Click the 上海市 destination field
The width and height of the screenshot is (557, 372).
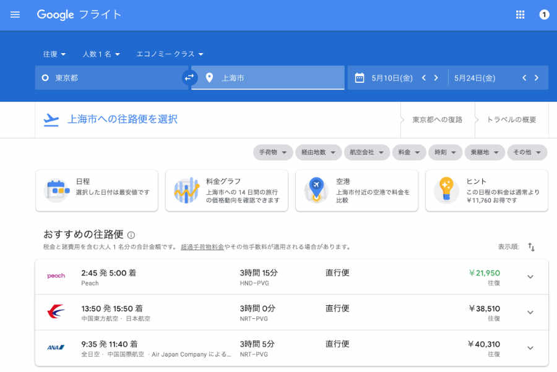pos(268,78)
